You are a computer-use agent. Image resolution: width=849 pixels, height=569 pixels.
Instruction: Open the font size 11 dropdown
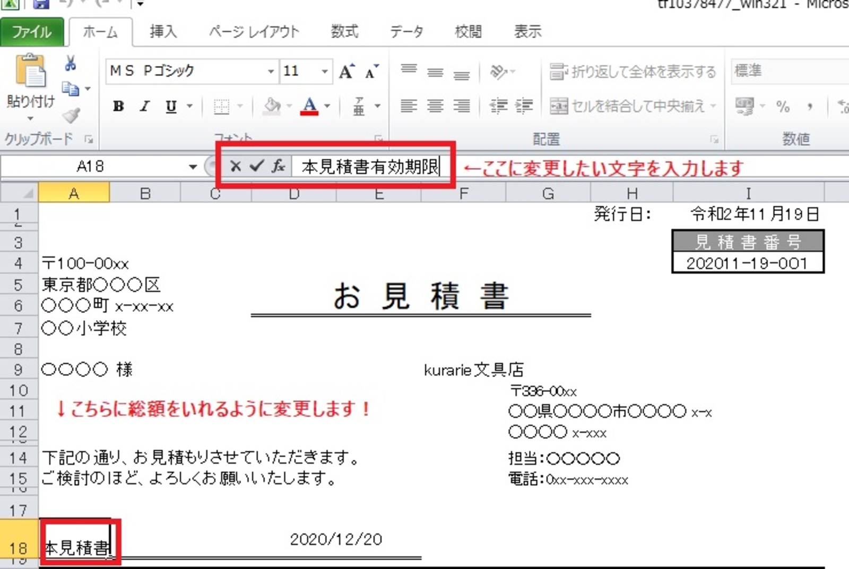[324, 71]
